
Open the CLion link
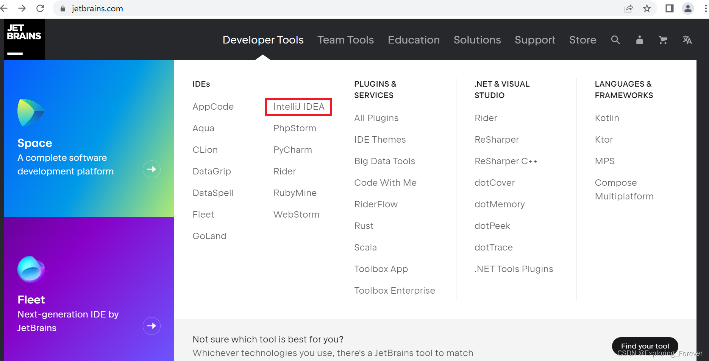click(205, 150)
